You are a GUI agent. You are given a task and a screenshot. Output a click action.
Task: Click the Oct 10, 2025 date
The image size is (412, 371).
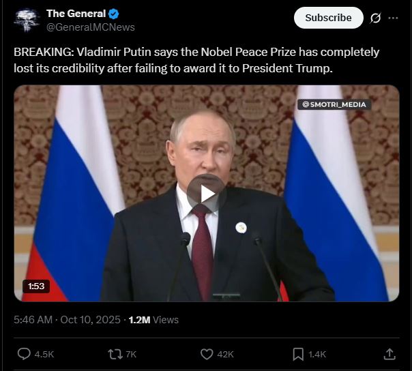[91, 319]
